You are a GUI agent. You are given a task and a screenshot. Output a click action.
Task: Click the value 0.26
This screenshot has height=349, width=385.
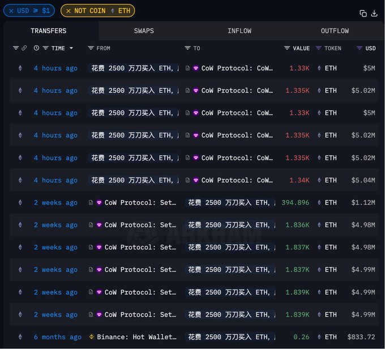[x=301, y=337]
